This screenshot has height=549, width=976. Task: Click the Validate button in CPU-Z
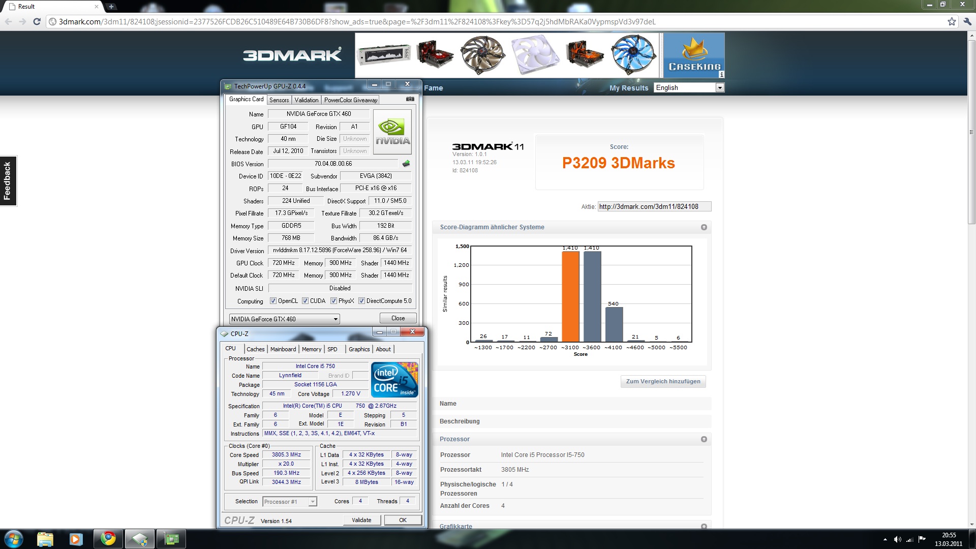[x=361, y=520]
